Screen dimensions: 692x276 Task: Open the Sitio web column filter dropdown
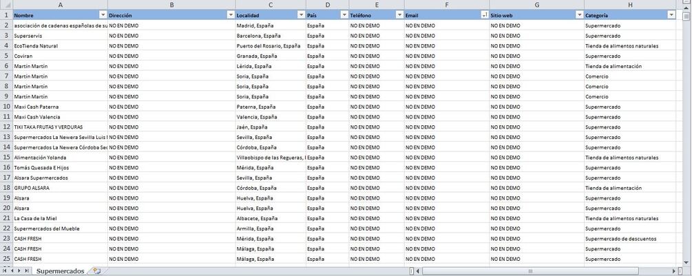point(580,15)
